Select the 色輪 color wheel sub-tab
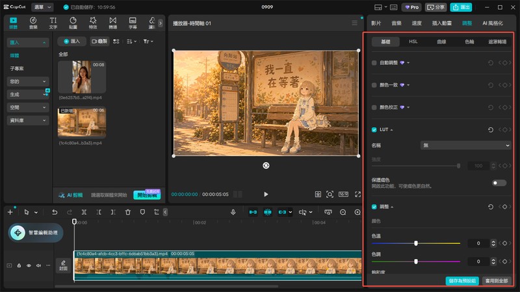Screen dimensions: 520x292 pyautogui.click(x=469, y=42)
